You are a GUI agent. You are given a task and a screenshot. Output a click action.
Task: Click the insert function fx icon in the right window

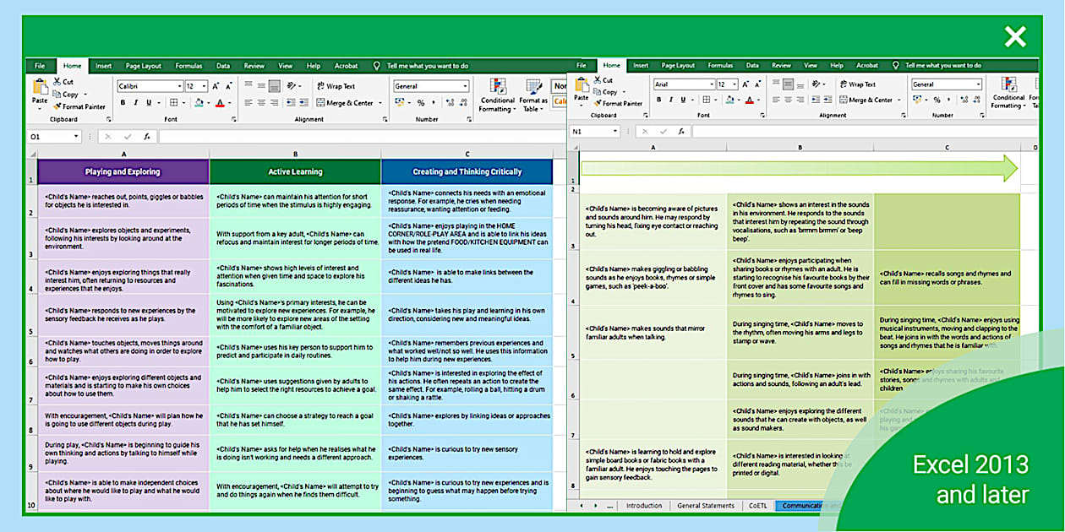[680, 132]
